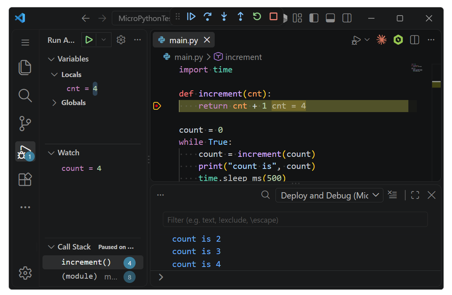The width and height of the screenshot is (452, 295).
Task: Open the Explorer view in activity bar
Action: [25, 67]
